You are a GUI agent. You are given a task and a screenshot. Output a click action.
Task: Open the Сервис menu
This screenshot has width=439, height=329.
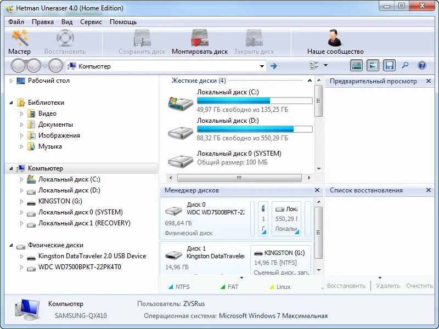pyautogui.click(x=91, y=22)
